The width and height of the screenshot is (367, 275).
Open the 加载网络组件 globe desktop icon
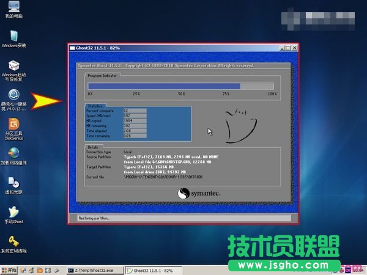pyautogui.click(x=14, y=156)
